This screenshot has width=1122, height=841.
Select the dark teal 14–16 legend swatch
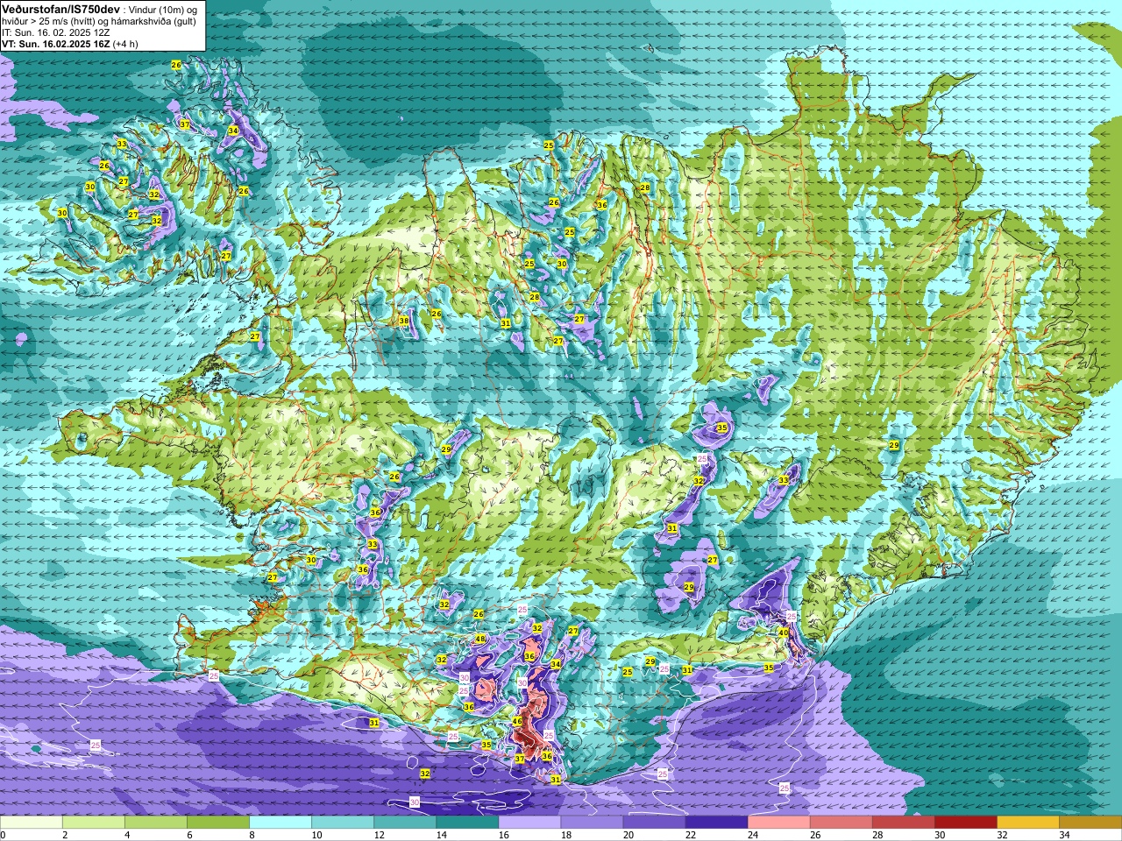pos(467,823)
